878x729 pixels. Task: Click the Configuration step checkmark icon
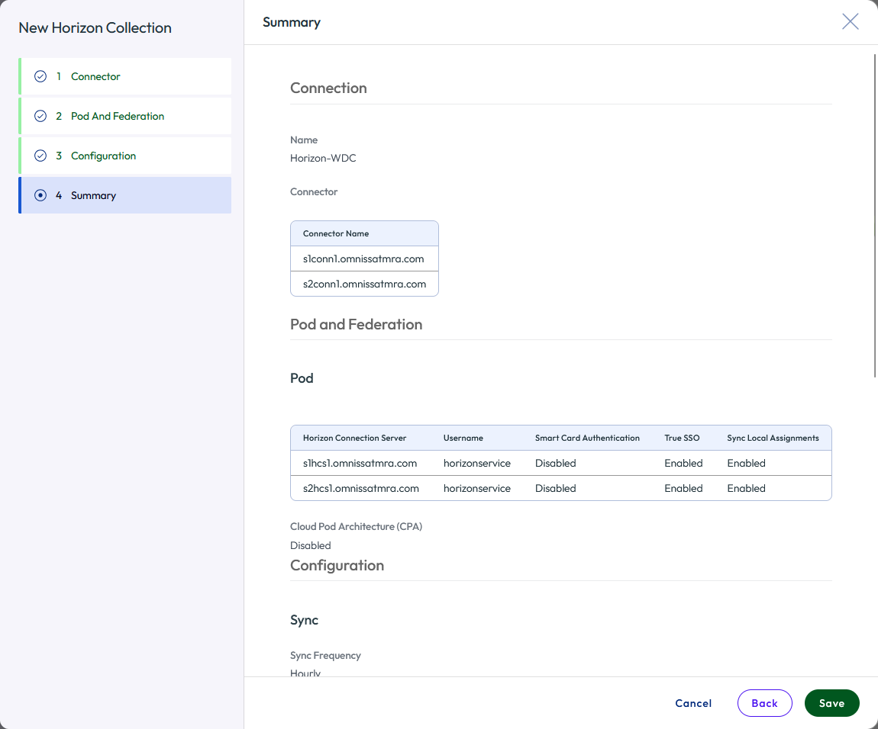coord(40,156)
